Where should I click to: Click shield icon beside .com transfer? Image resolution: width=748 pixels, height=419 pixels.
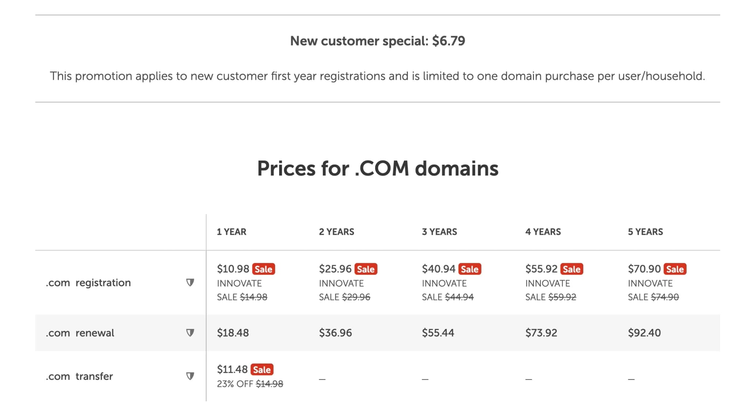[x=190, y=376]
